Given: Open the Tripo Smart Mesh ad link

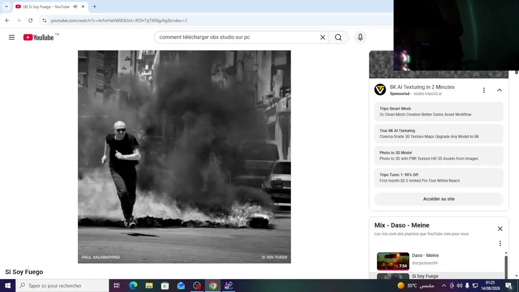Looking at the screenshot, I should point(439,112).
